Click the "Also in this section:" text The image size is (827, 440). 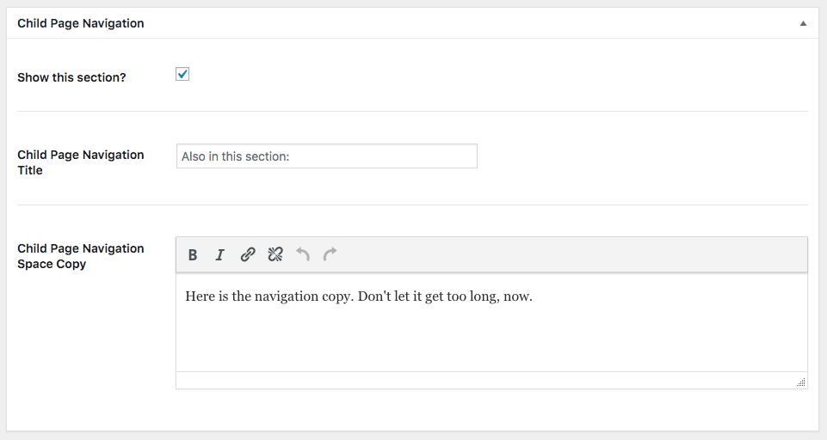tap(235, 156)
